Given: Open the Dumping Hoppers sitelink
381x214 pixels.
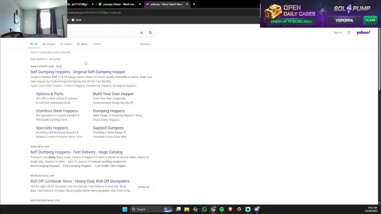Looking at the screenshot, I should coord(109,111).
